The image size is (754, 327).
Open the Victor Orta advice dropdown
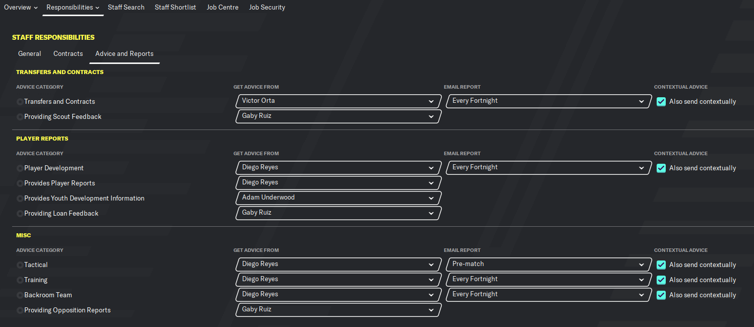point(338,101)
